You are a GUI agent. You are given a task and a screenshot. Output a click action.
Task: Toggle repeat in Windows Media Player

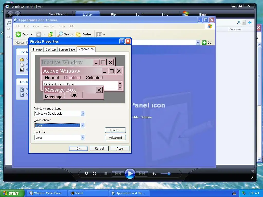tap(95, 174)
